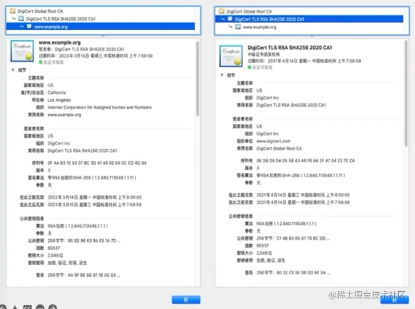Click root certificate icon in left window tree
415x309 pixels.
[x=12, y=11]
